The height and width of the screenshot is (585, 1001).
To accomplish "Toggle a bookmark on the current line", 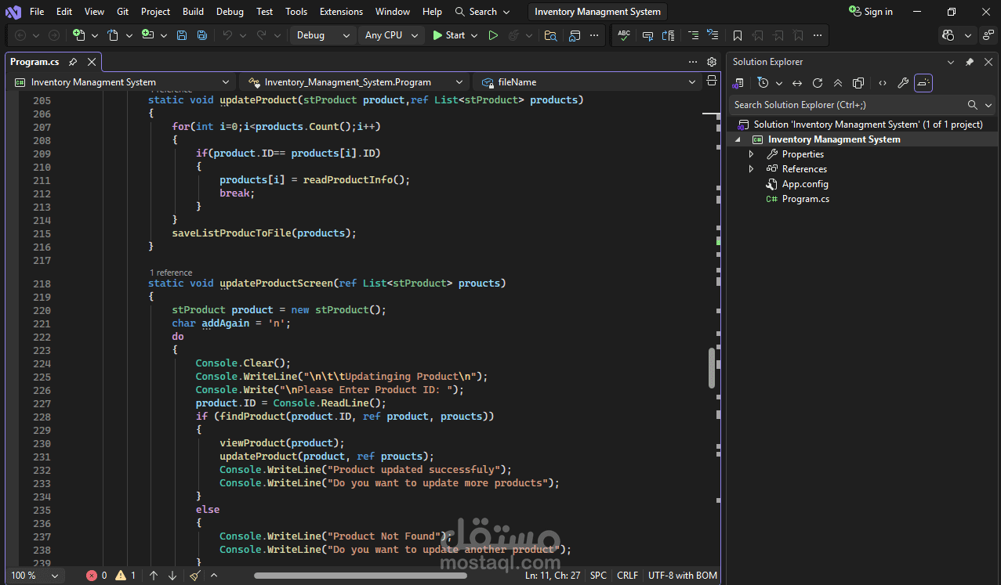I will 738,35.
